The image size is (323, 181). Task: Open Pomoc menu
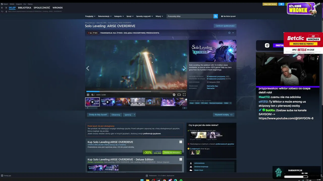point(30,4)
